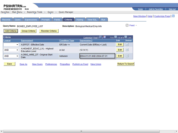178x133 pixels.
Task: Edit the Highest Education Level criteria
Action: [x=120, y=50]
